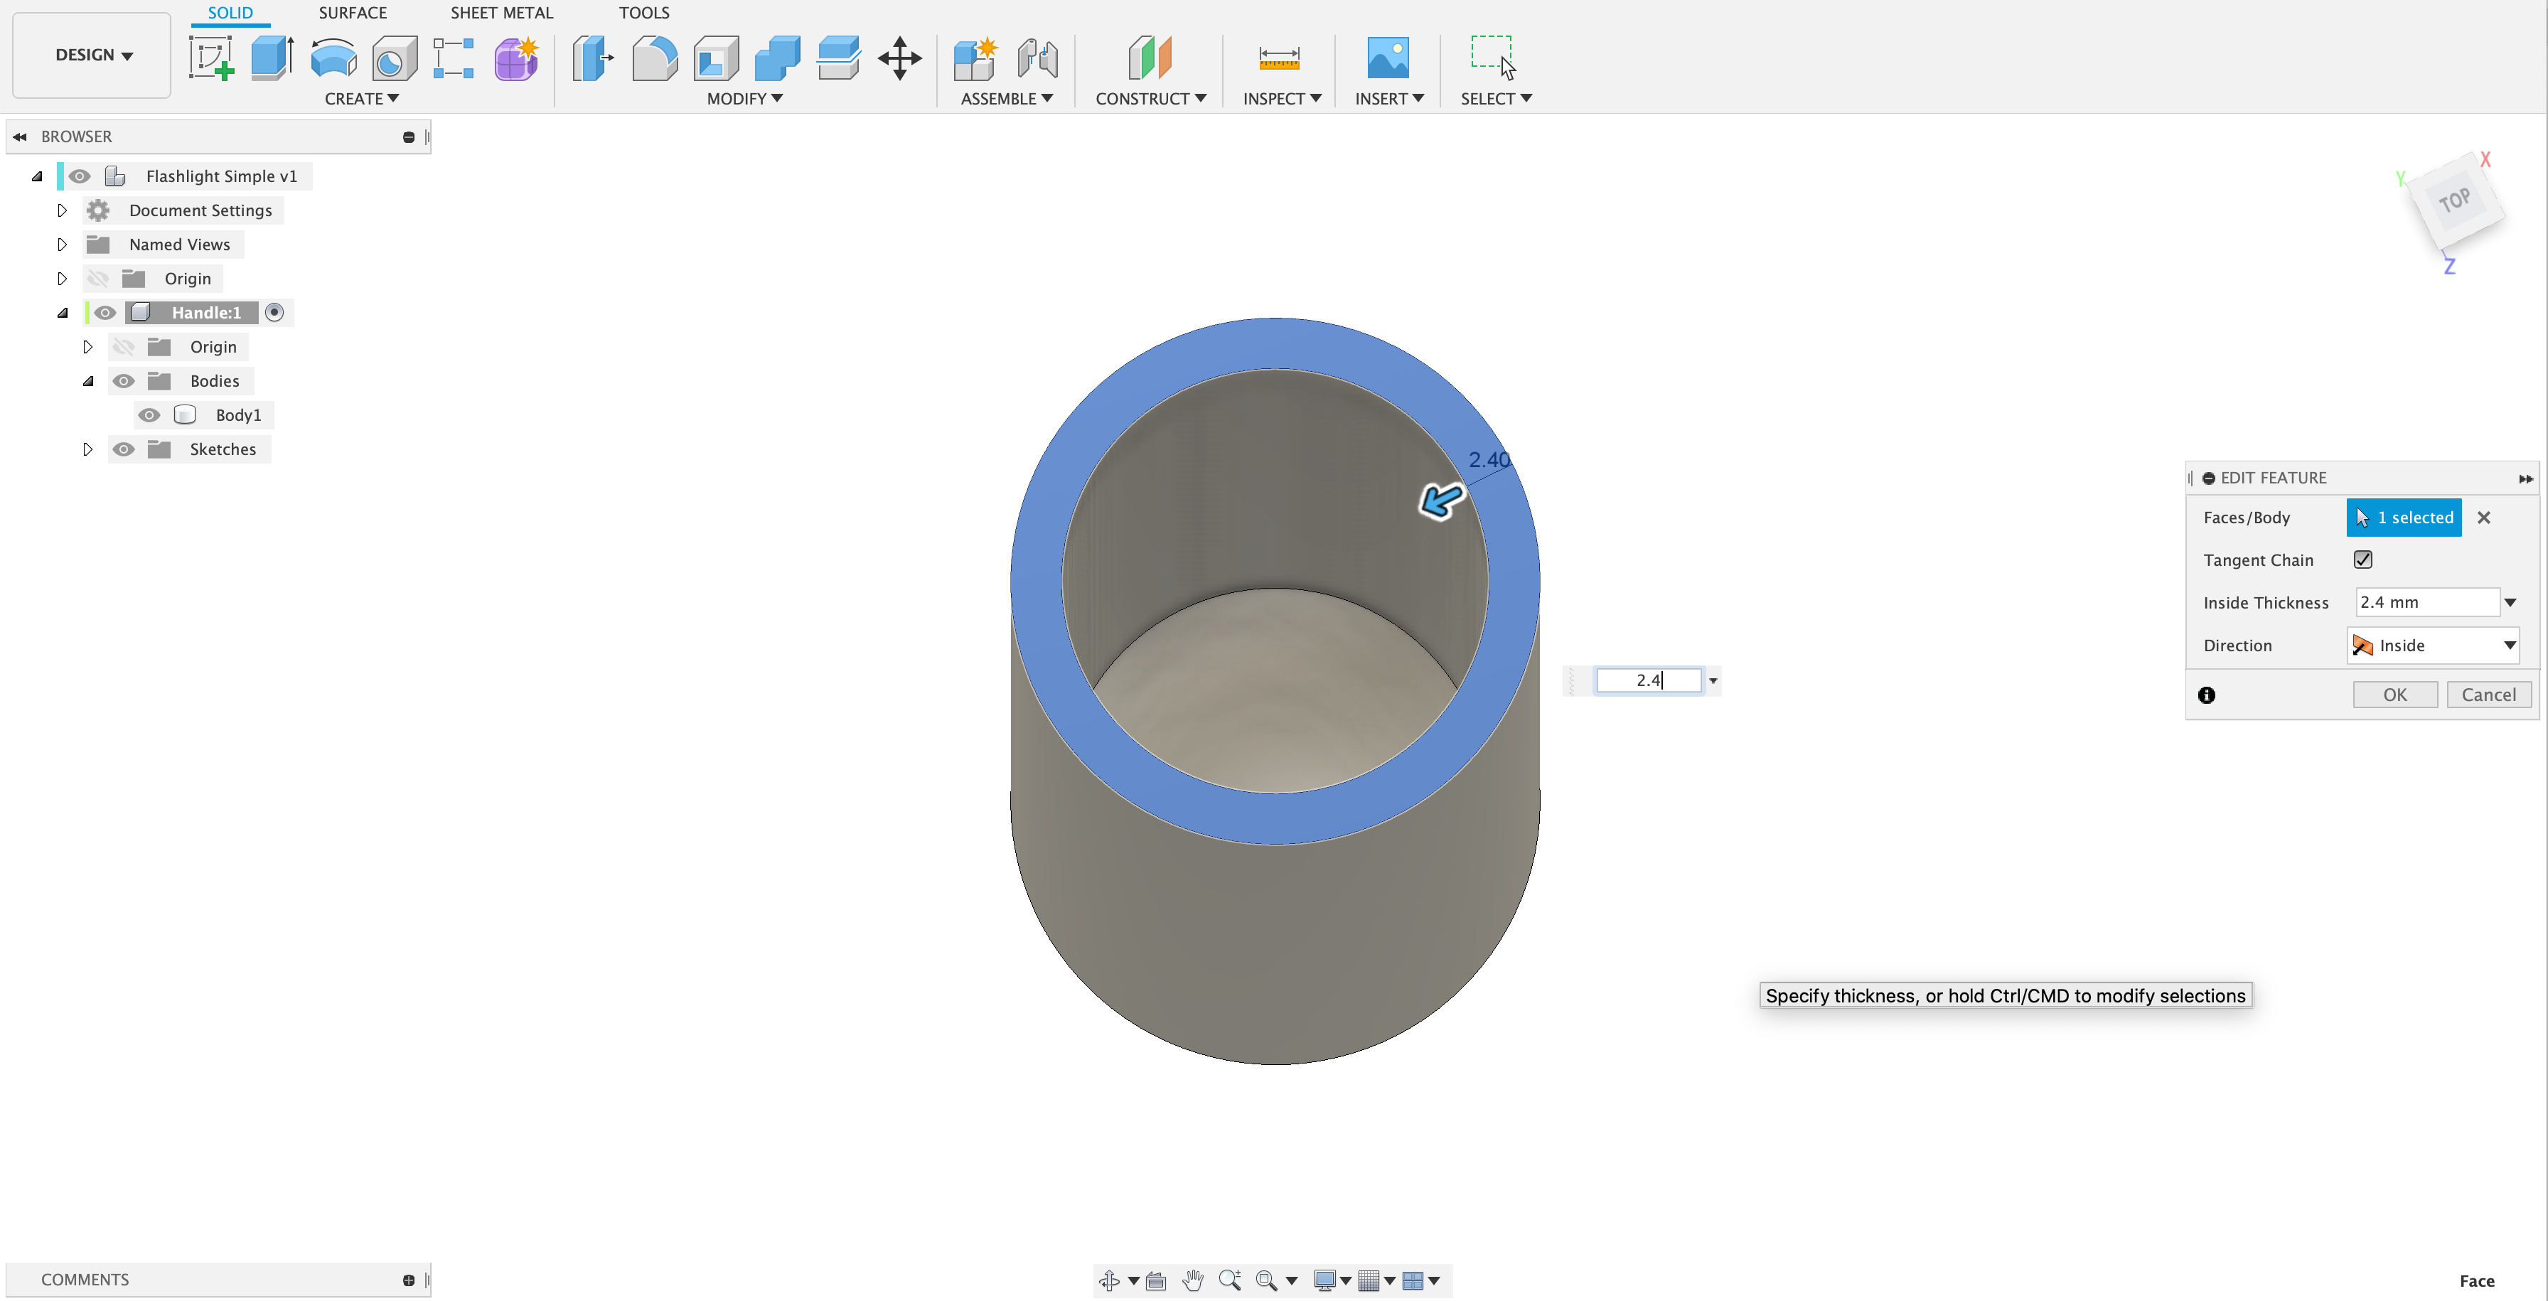Select the Rectangular Pattern tool
Viewport: 2548px width, 1301px height.
pos(454,58)
